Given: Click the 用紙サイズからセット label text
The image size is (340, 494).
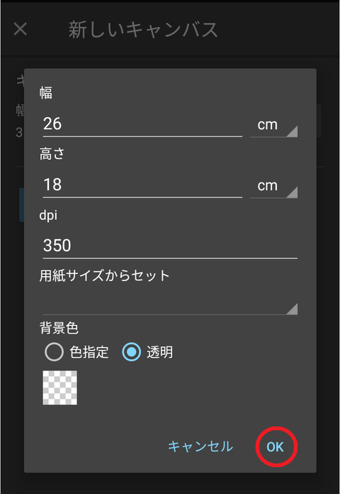Looking at the screenshot, I should click(x=104, y=275).
